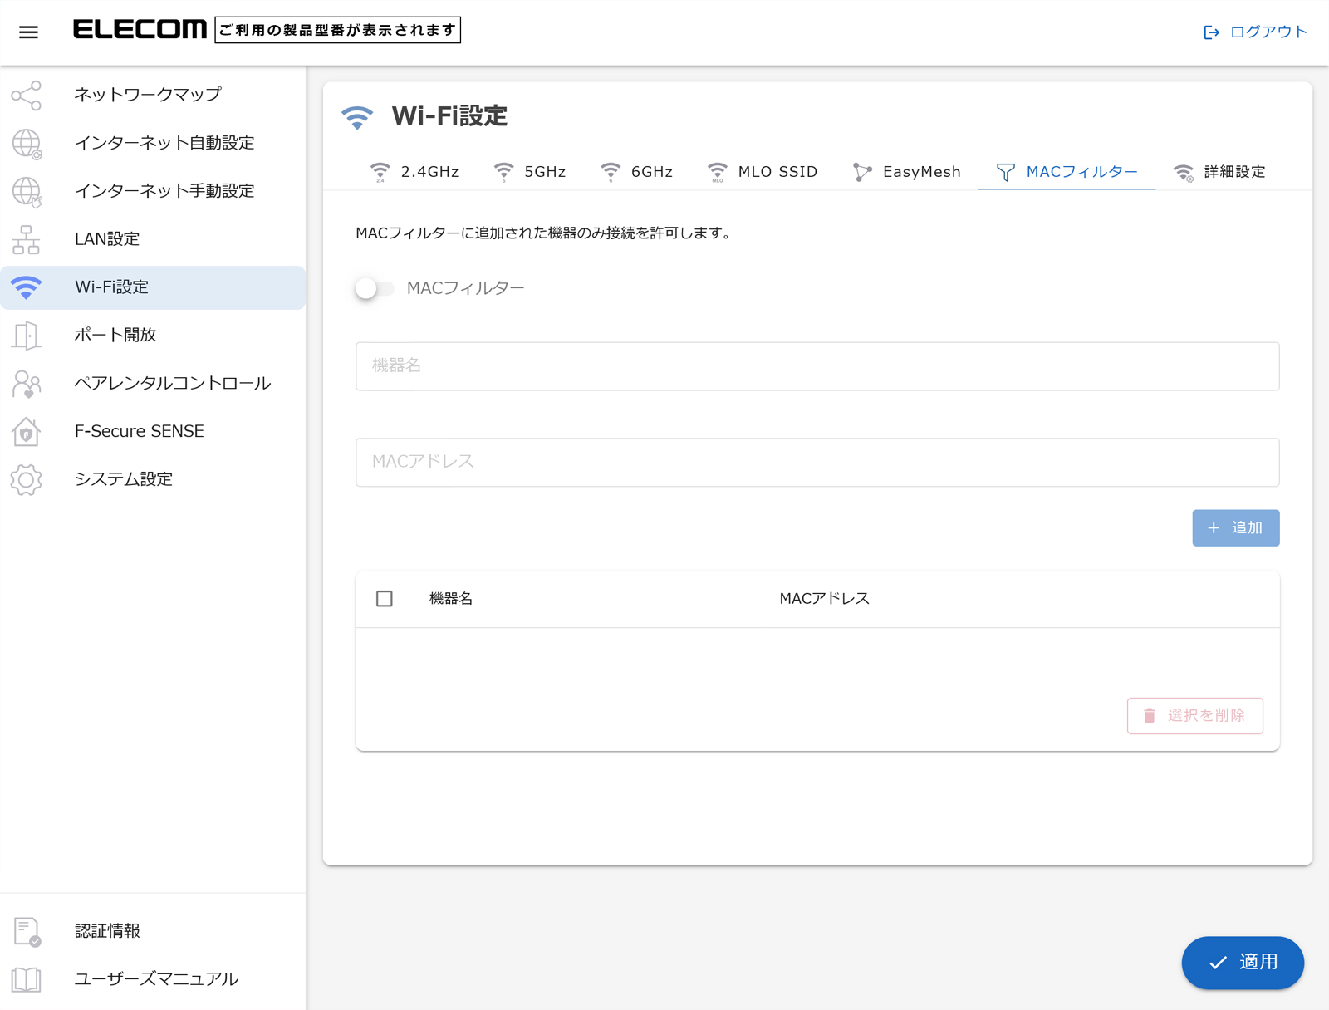Click the MAC filter funnel icon

1006,172
